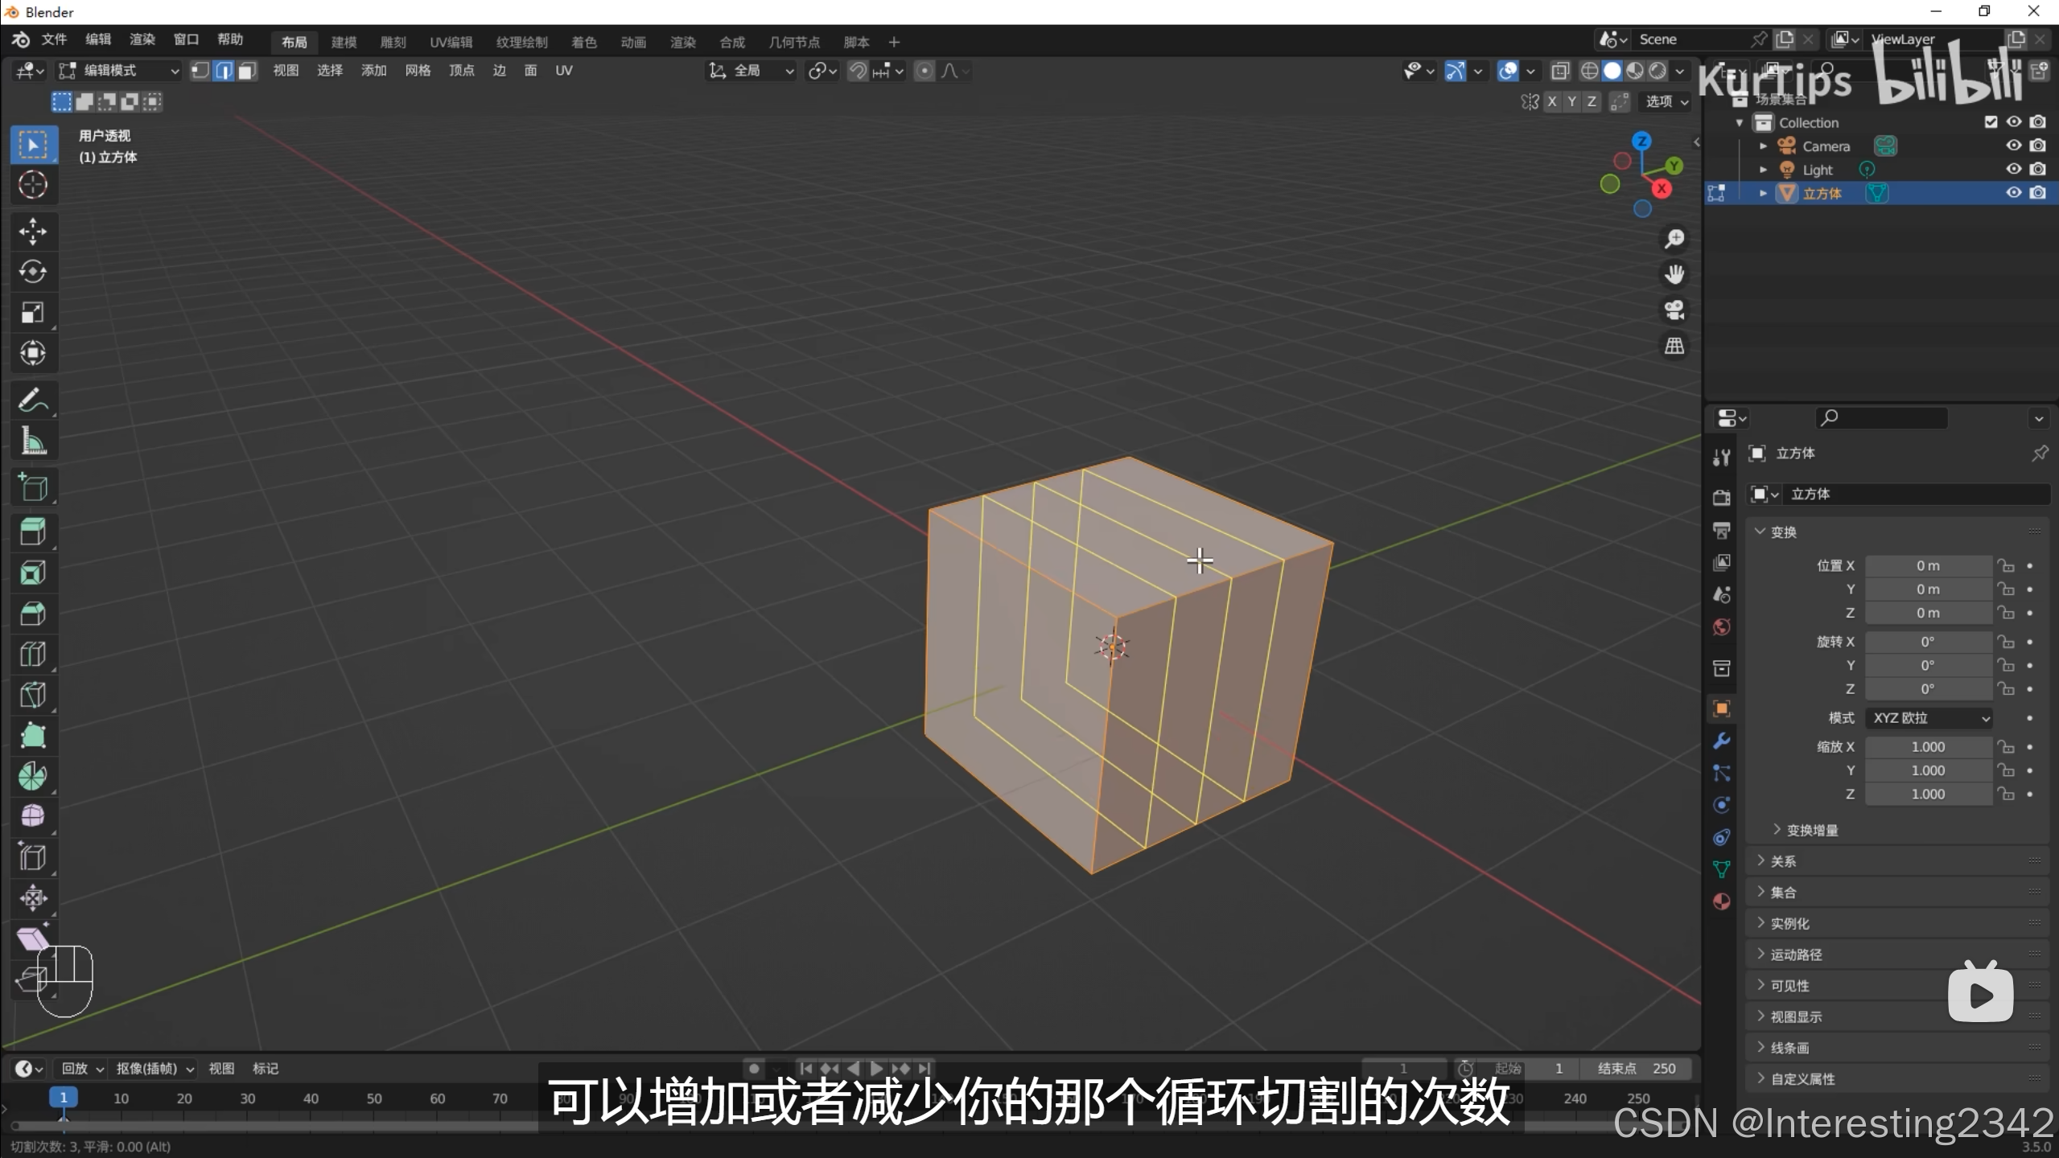
Task: Open the Mesh menu in header
Action: click(418, 71)
